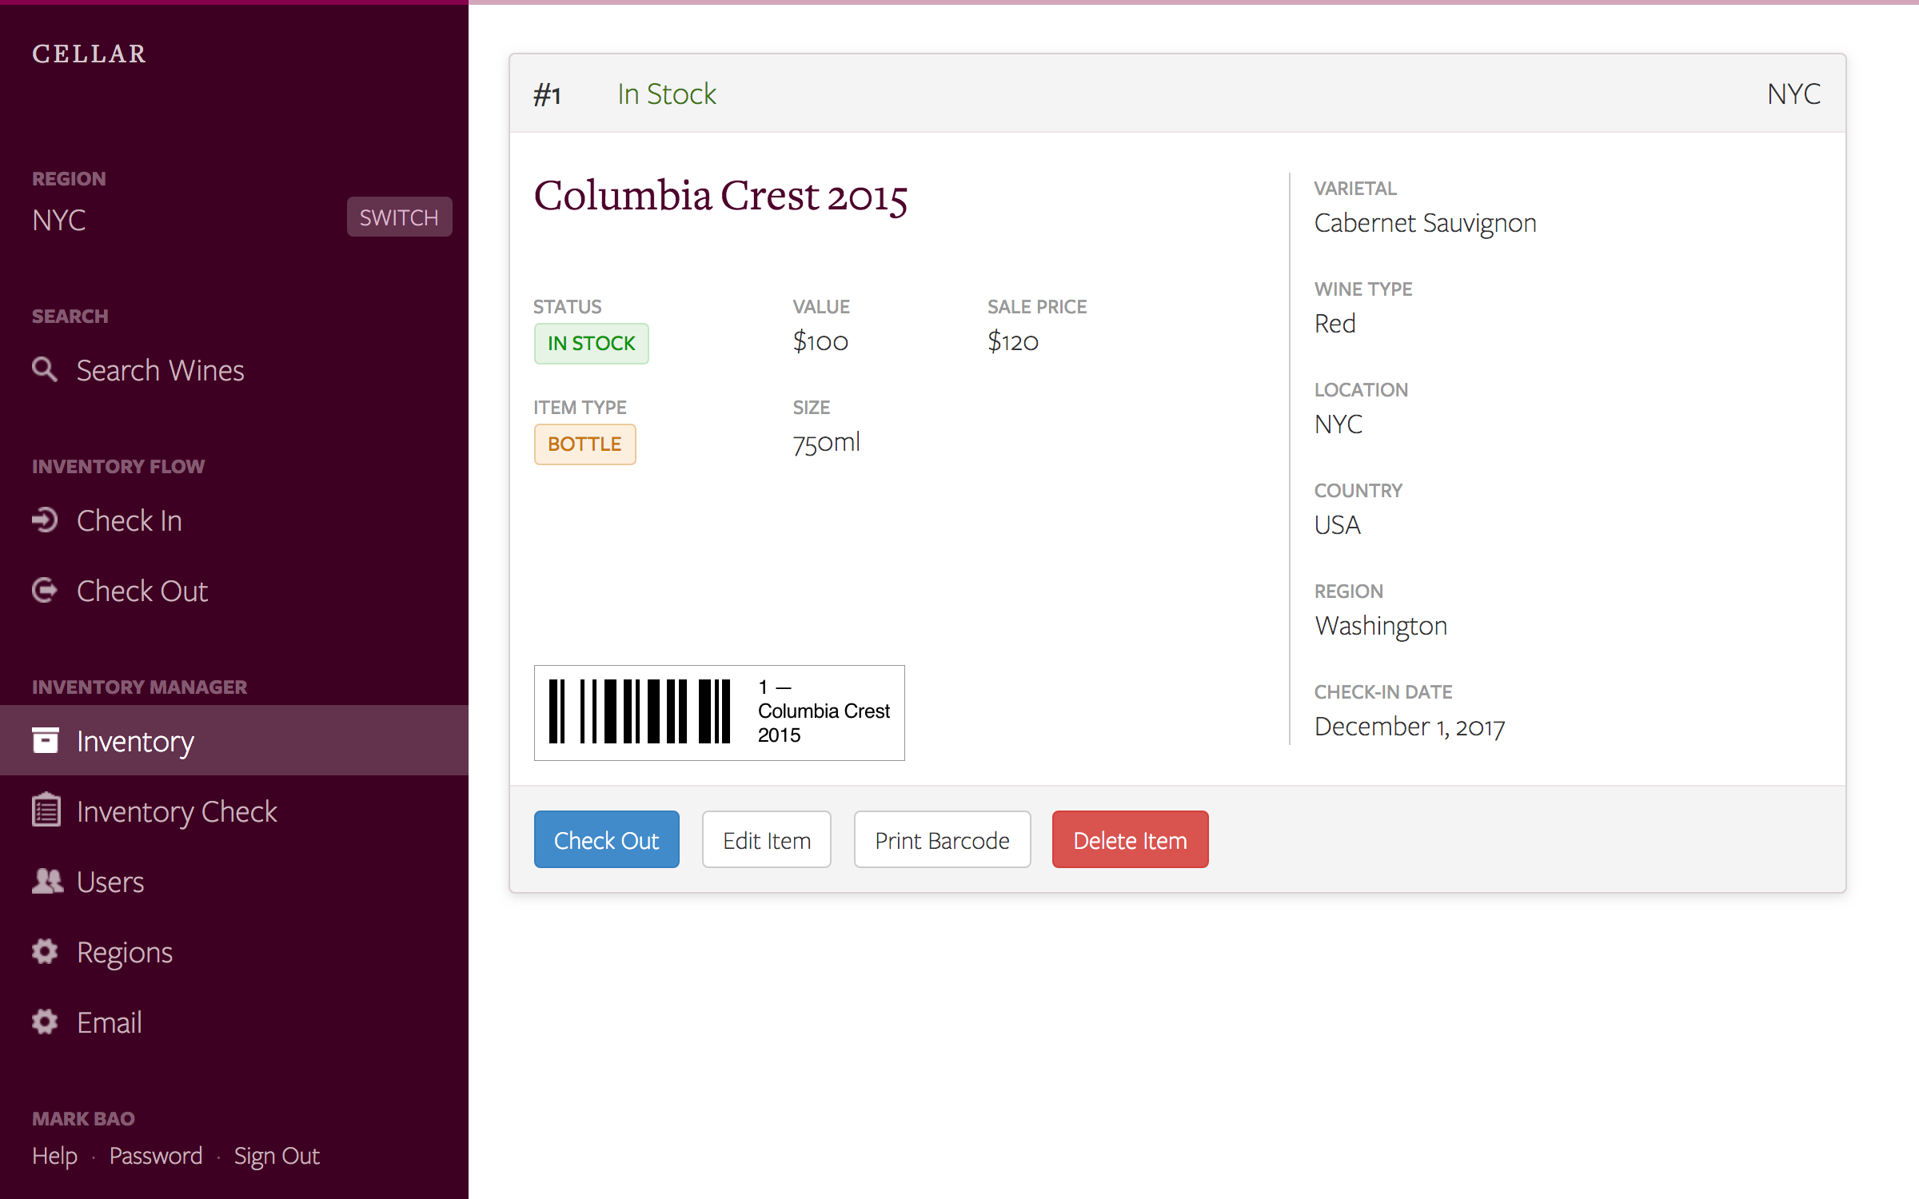Click the blue Check Out button
Viewport: 1919px width, 1199px height.
point(606,839)
